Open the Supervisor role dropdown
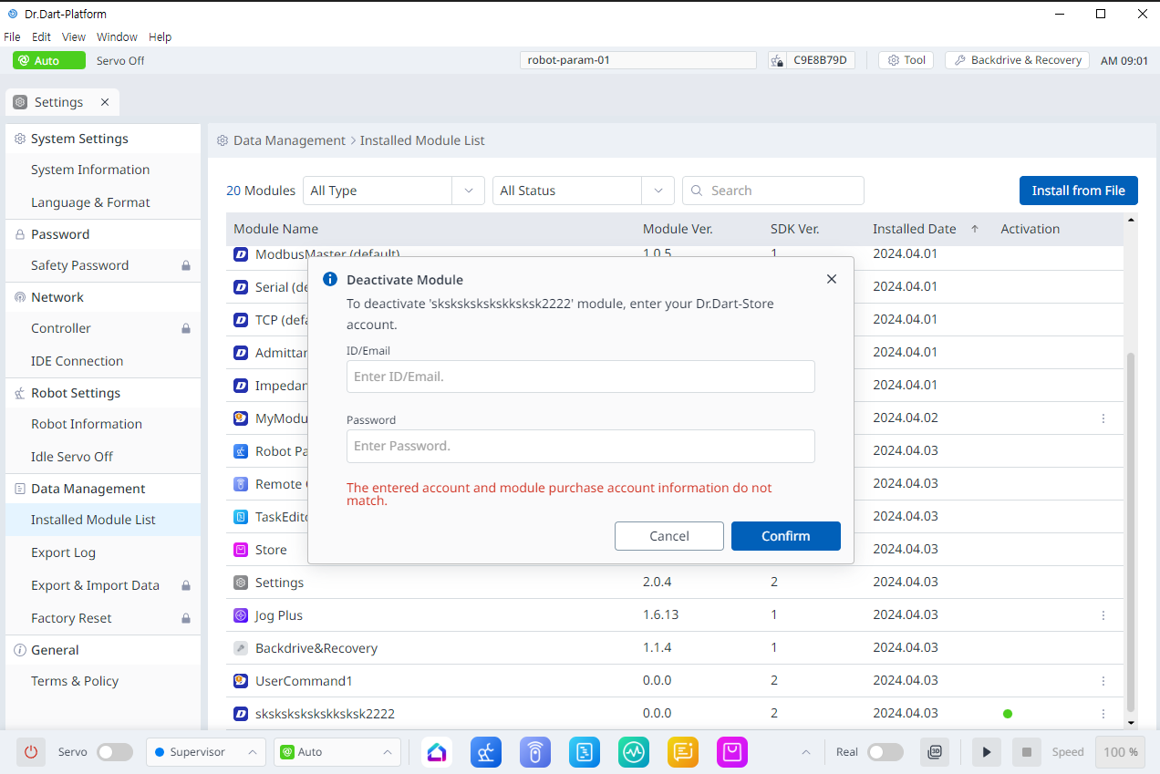1160x774 pixels. tap(205, 752)
